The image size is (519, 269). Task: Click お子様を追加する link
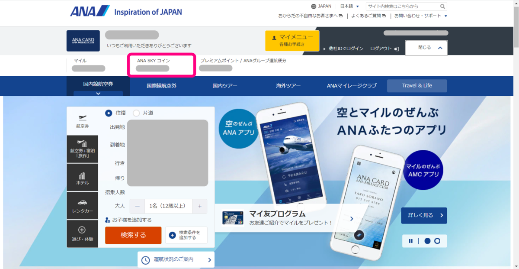pyautogui.click(x=128, y=220)
